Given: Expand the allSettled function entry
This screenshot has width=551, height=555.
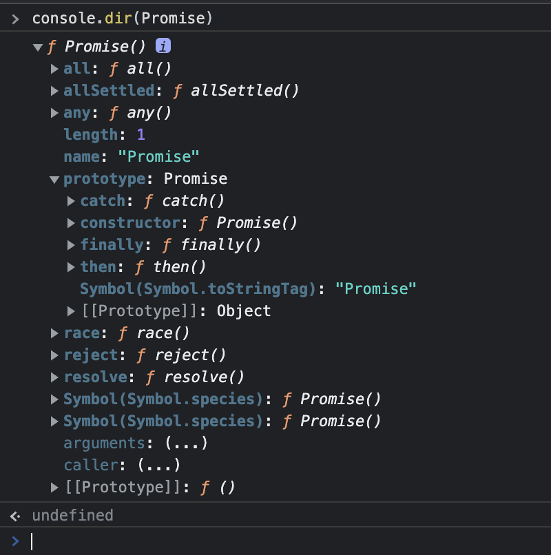Looking at the screenshot, I should tap(54, 91).
